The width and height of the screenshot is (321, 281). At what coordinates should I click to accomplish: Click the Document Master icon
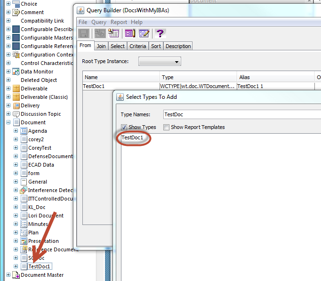(x=16, y=275)
